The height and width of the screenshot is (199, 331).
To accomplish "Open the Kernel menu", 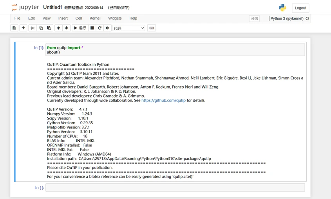I will (95, 18).
